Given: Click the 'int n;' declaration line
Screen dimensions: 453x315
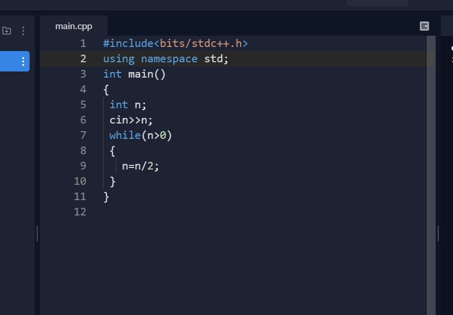Looking at the screenshot, I should coord(128,105).
